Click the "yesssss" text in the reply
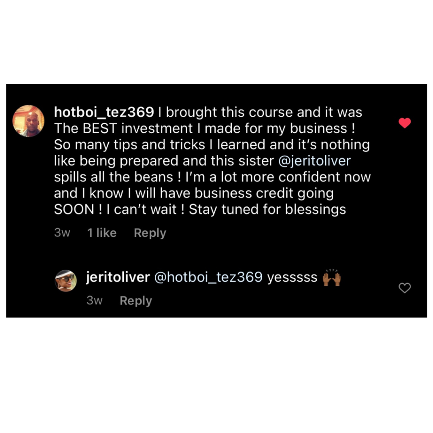This screenshot has height=433, width=433. pos(292,277)
